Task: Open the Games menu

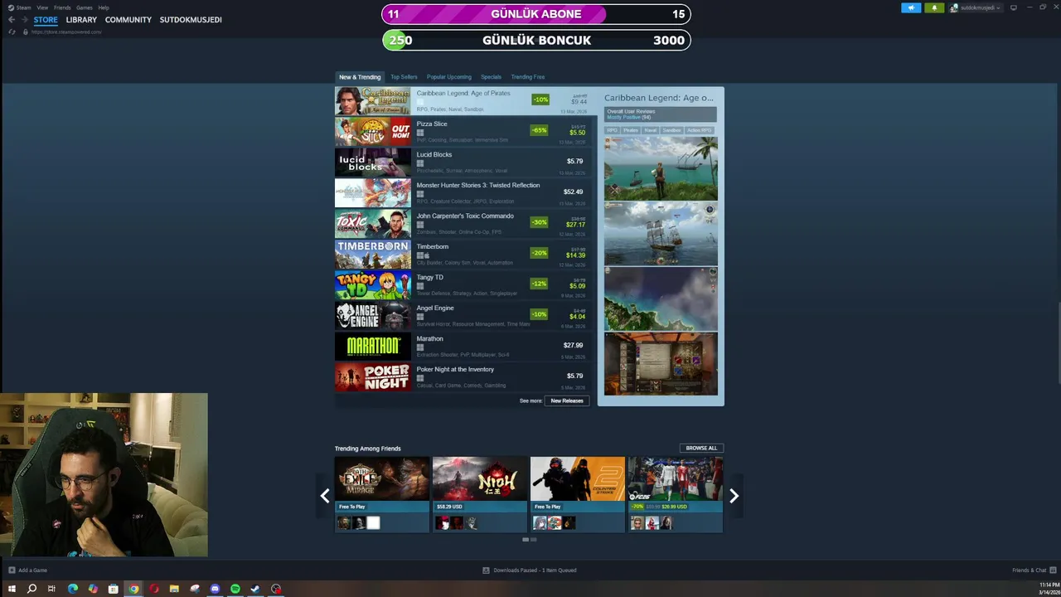Action: (85, 7)
